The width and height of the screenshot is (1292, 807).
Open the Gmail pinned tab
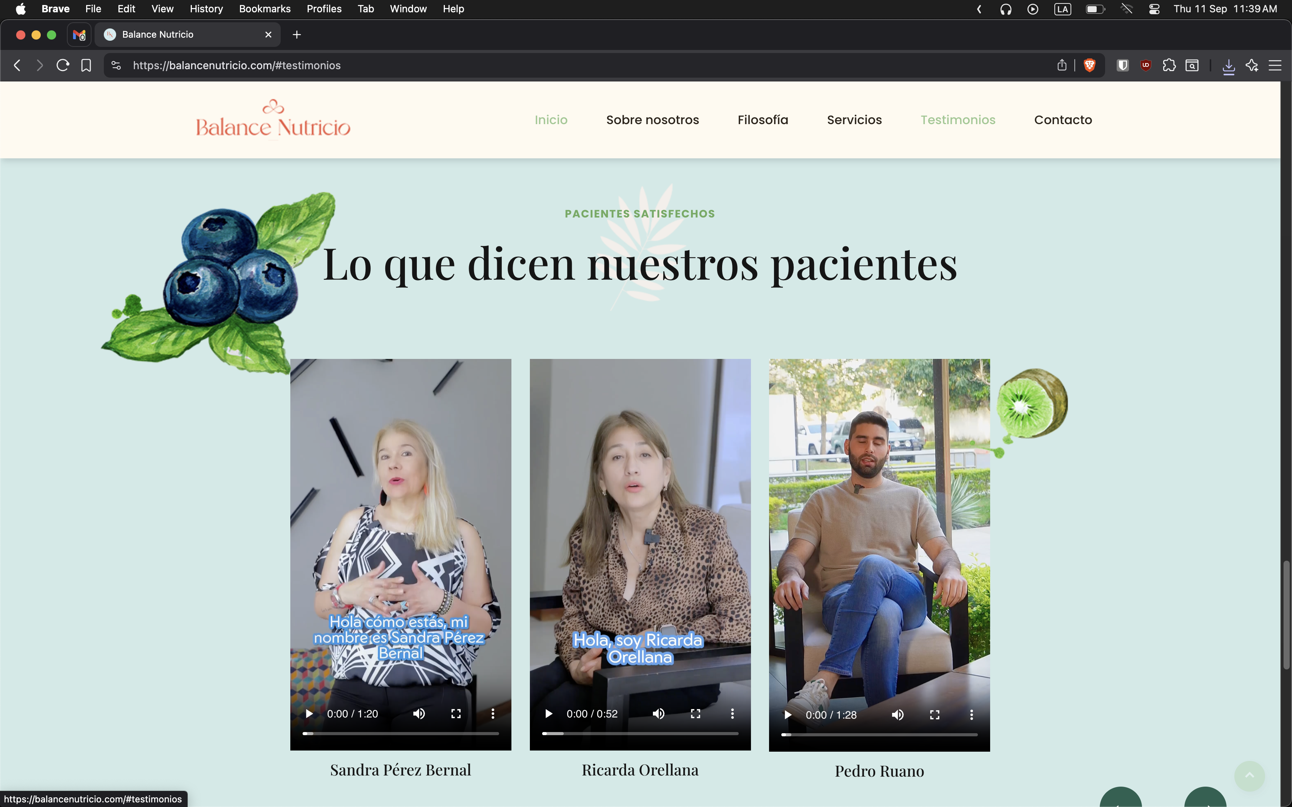pyautogui.click(x=79, y=35)
